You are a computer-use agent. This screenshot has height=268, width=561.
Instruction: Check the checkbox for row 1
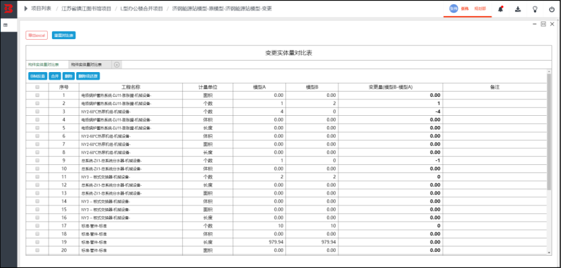click(37, 95)
